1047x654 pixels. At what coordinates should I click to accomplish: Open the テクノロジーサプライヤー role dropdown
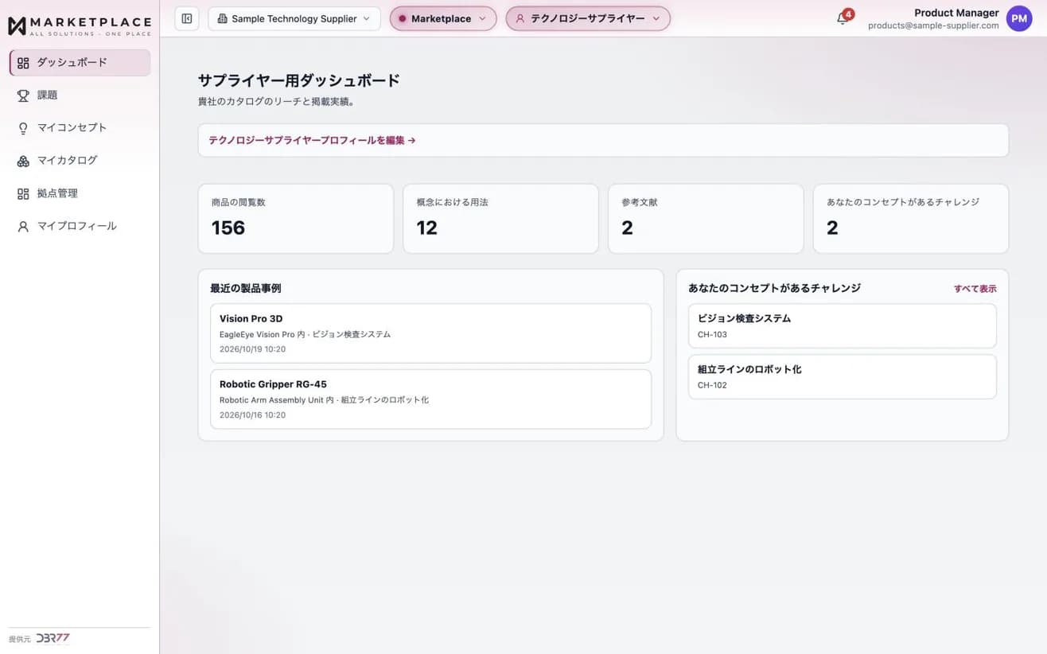[x=588, y=18]
